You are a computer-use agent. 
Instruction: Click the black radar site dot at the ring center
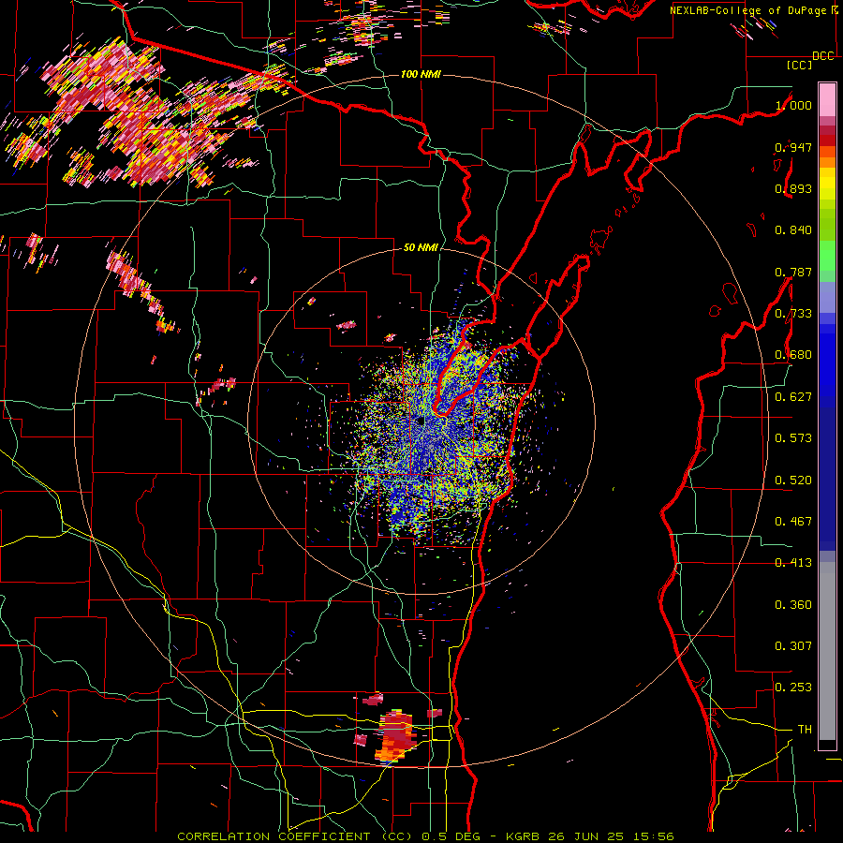tap(421, 421)
